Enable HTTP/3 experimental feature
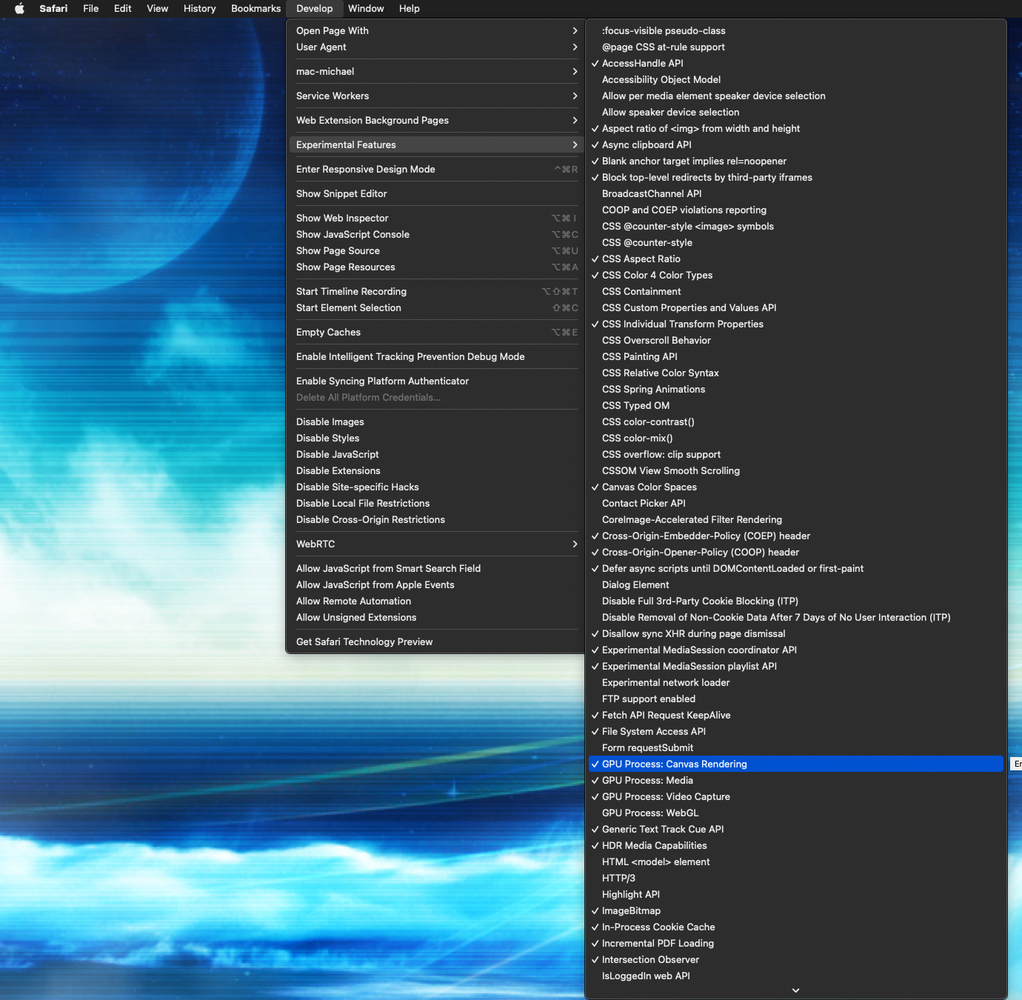1022x1000 pixels. click(x=796, y=878)
